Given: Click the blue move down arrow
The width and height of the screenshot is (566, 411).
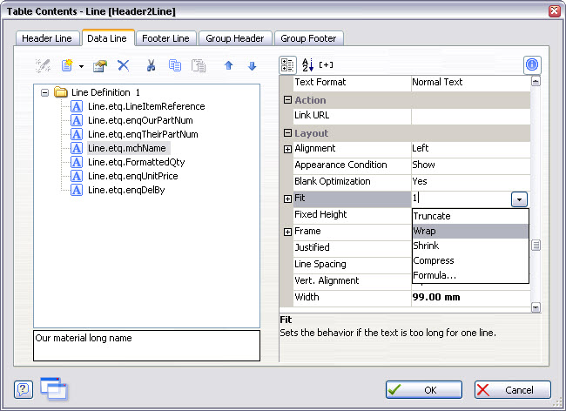Looking at the screenshot, I should point(252,65).
